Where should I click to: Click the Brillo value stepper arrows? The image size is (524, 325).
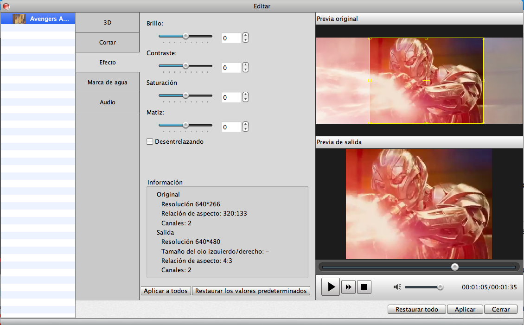point(246,38)
